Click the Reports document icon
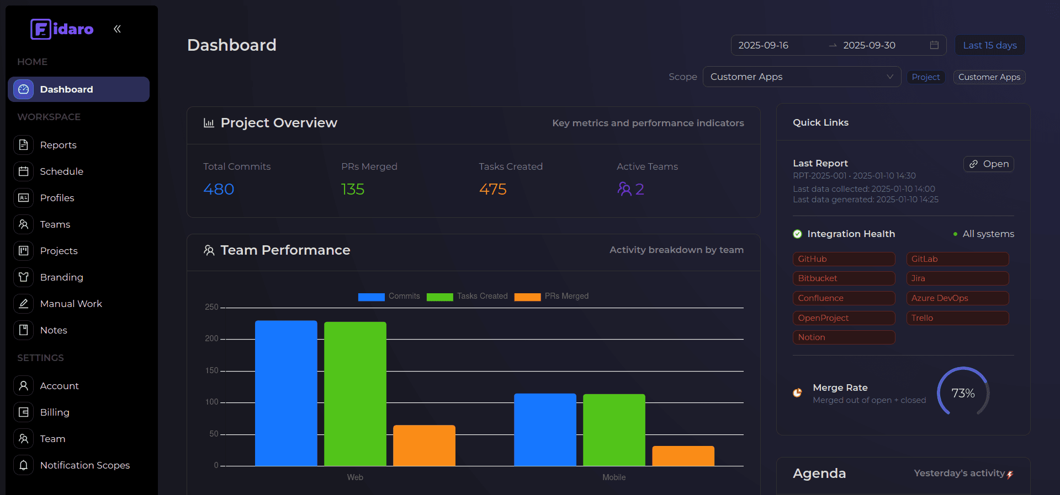1060x495 pixels. [x=23, y=145]
